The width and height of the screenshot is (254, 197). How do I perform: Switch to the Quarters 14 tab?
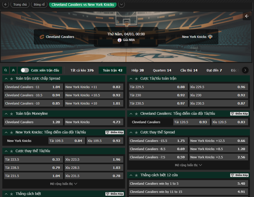162,70
